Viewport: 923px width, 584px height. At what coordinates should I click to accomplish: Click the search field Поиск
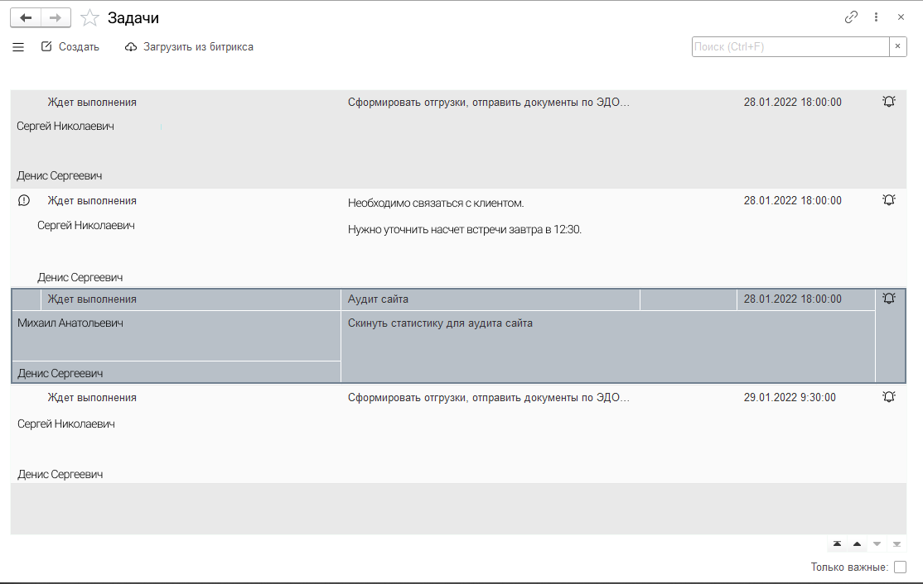tap(790, 47)
